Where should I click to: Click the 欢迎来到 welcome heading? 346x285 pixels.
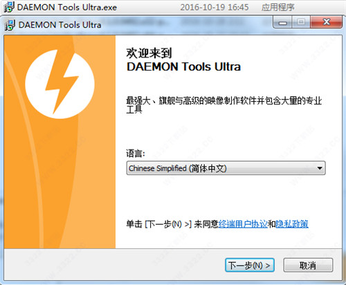click(x=149, y=53)
